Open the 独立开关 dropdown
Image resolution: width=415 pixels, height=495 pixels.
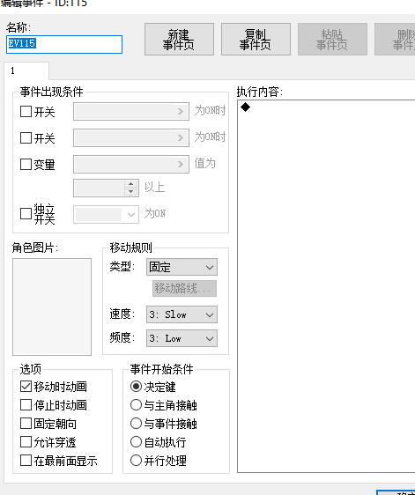106,215
